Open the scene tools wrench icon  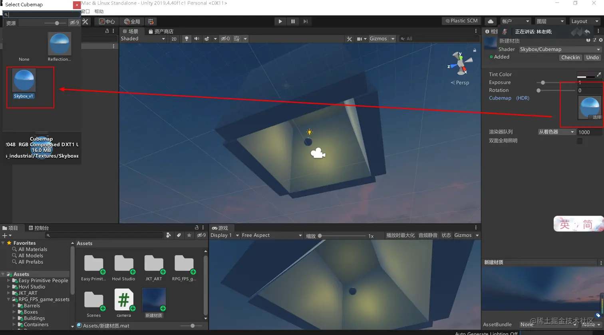[350, 39]
